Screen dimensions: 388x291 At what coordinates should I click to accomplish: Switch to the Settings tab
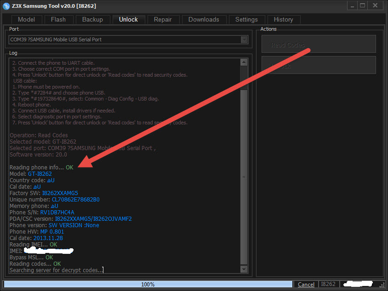click(246, 20)
